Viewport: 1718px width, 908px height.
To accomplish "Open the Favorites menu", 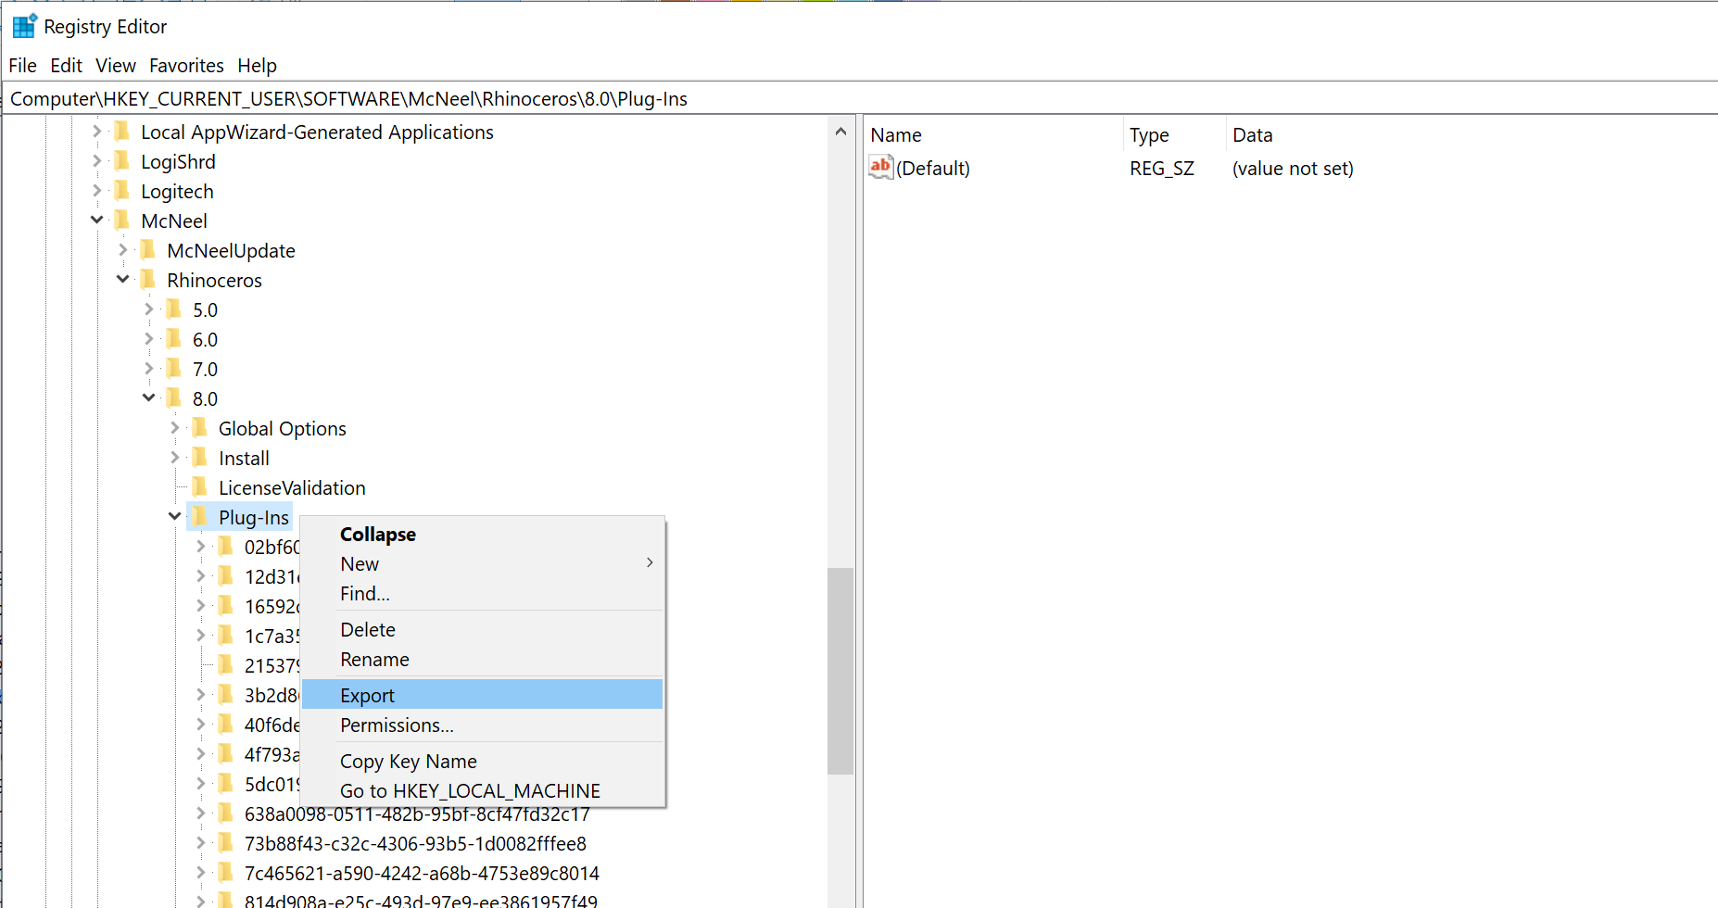I will 186,66.
